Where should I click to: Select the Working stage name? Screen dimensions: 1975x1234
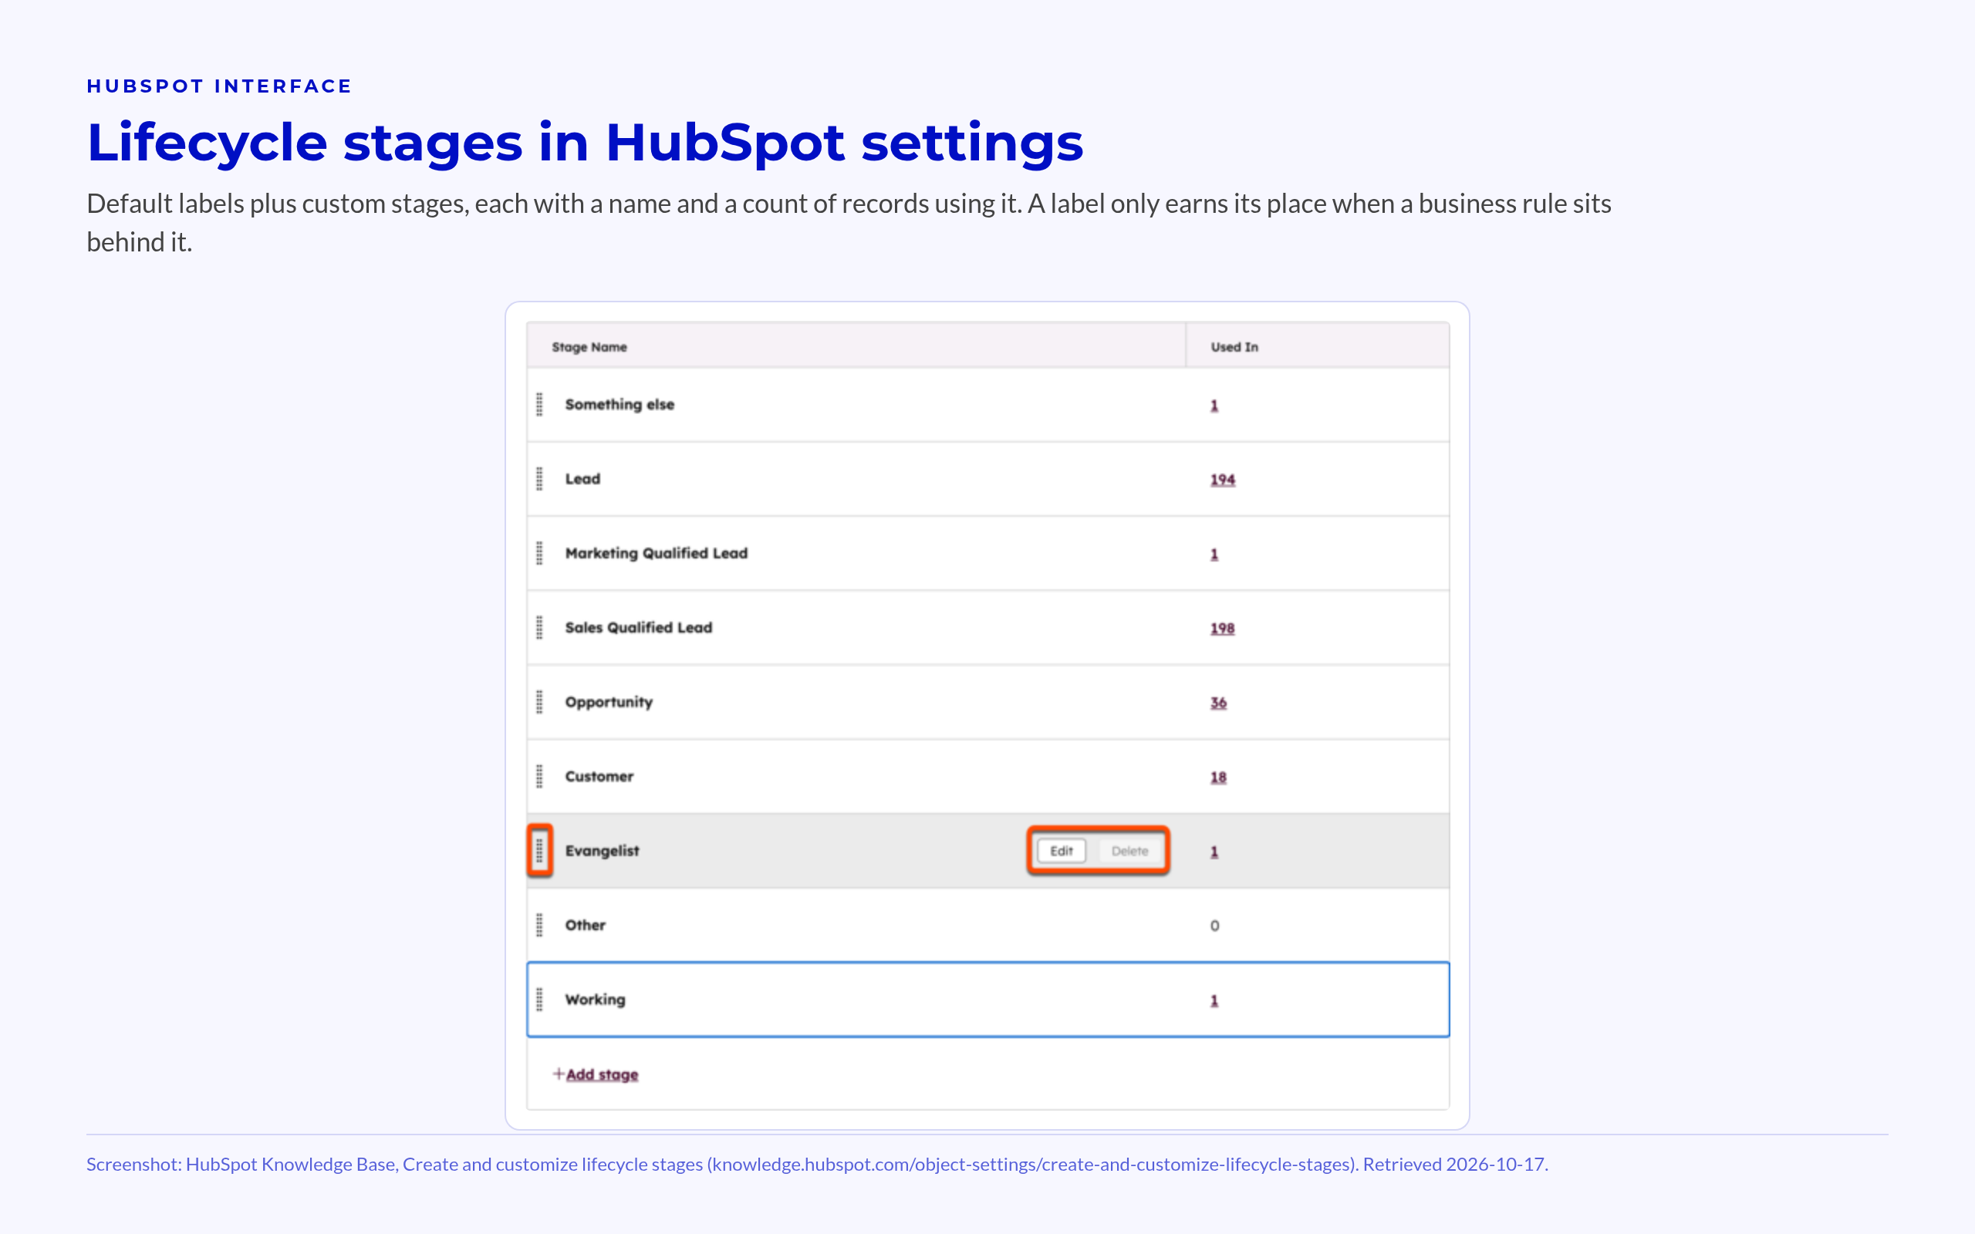click(595, 1000)
